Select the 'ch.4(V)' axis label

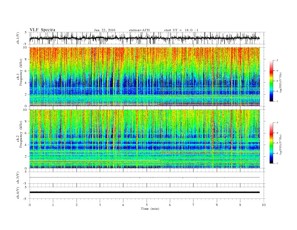tap(18, 193)
